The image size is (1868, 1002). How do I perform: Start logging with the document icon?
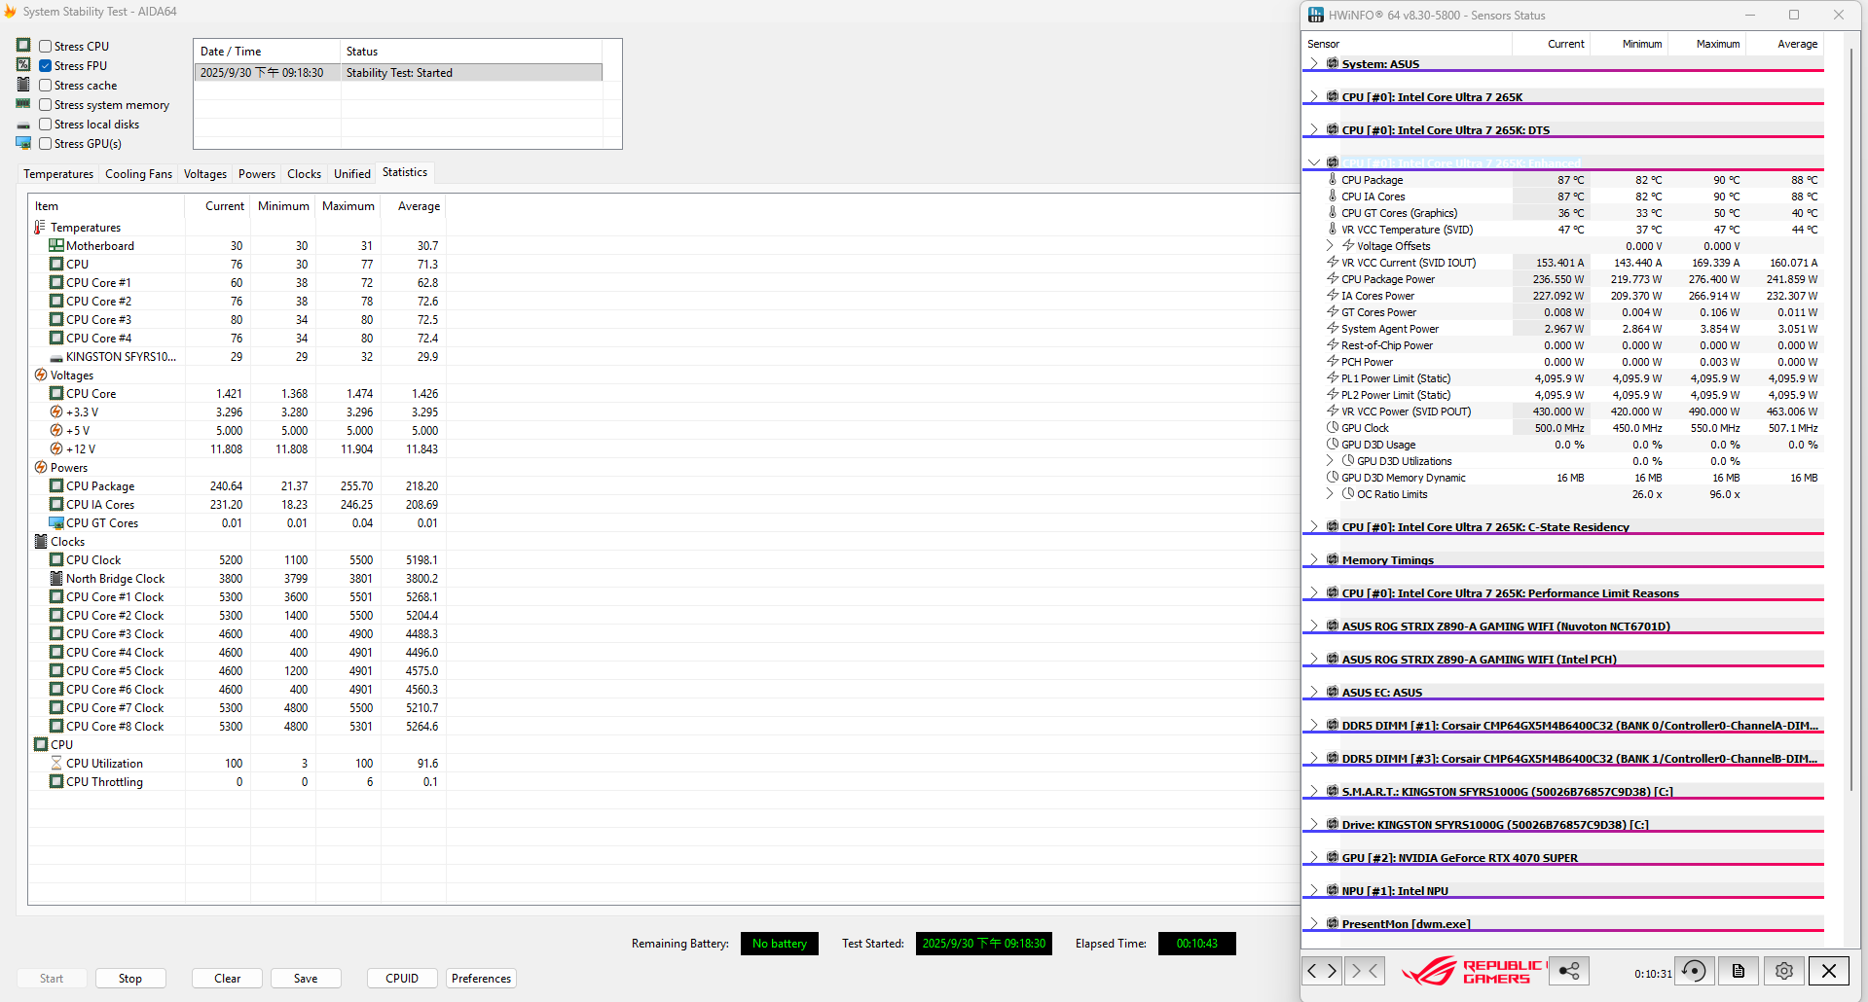point(1739,970)
